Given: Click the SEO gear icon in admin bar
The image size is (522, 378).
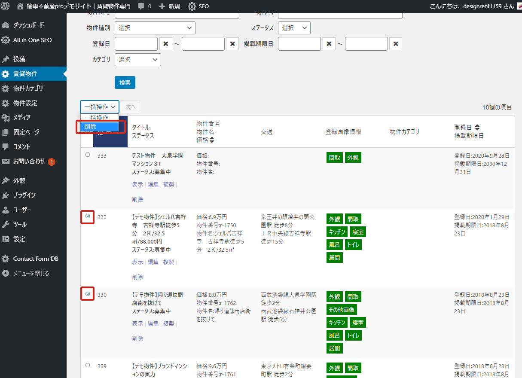Looking at the screenshot, I should coord(192,6).
